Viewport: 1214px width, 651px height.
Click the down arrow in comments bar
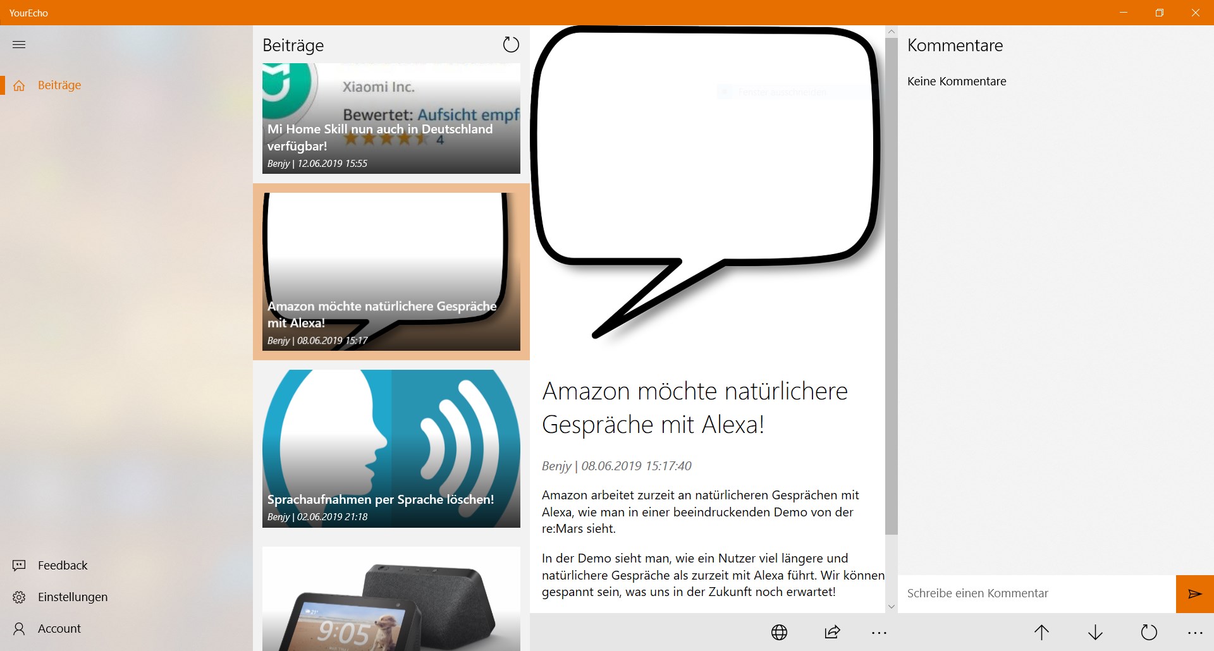coord(1095,632)
